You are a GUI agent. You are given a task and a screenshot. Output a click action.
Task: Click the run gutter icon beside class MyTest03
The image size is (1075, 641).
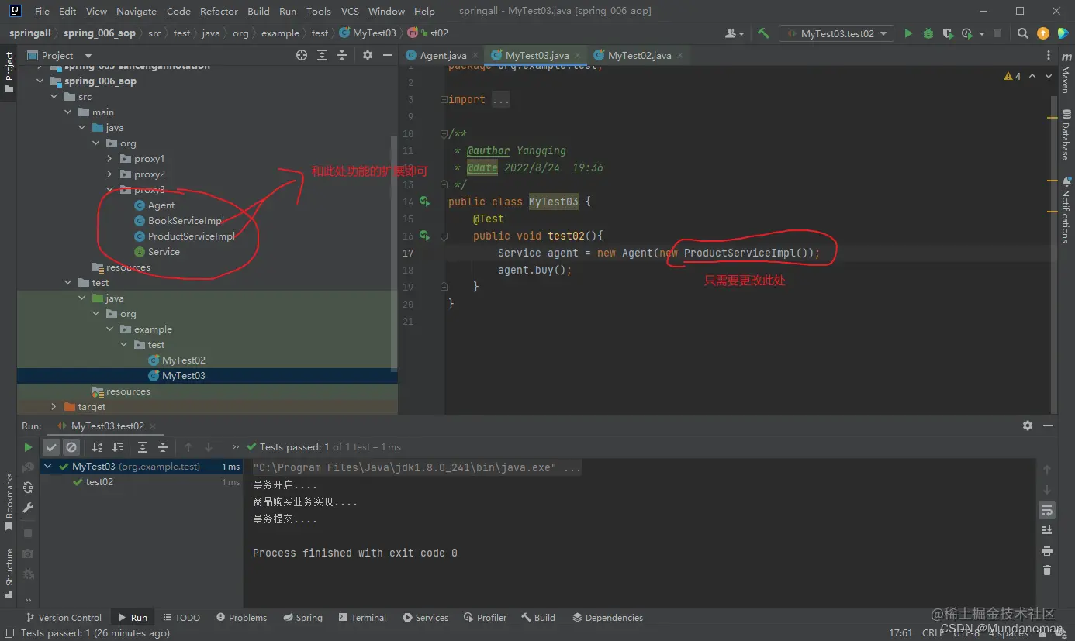[x=424, y=202]
